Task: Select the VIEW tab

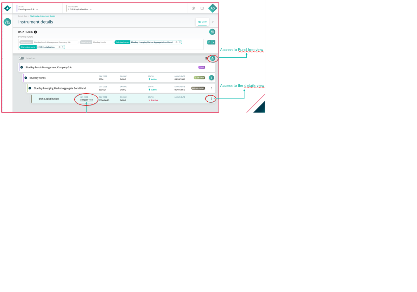Action: 202,22
